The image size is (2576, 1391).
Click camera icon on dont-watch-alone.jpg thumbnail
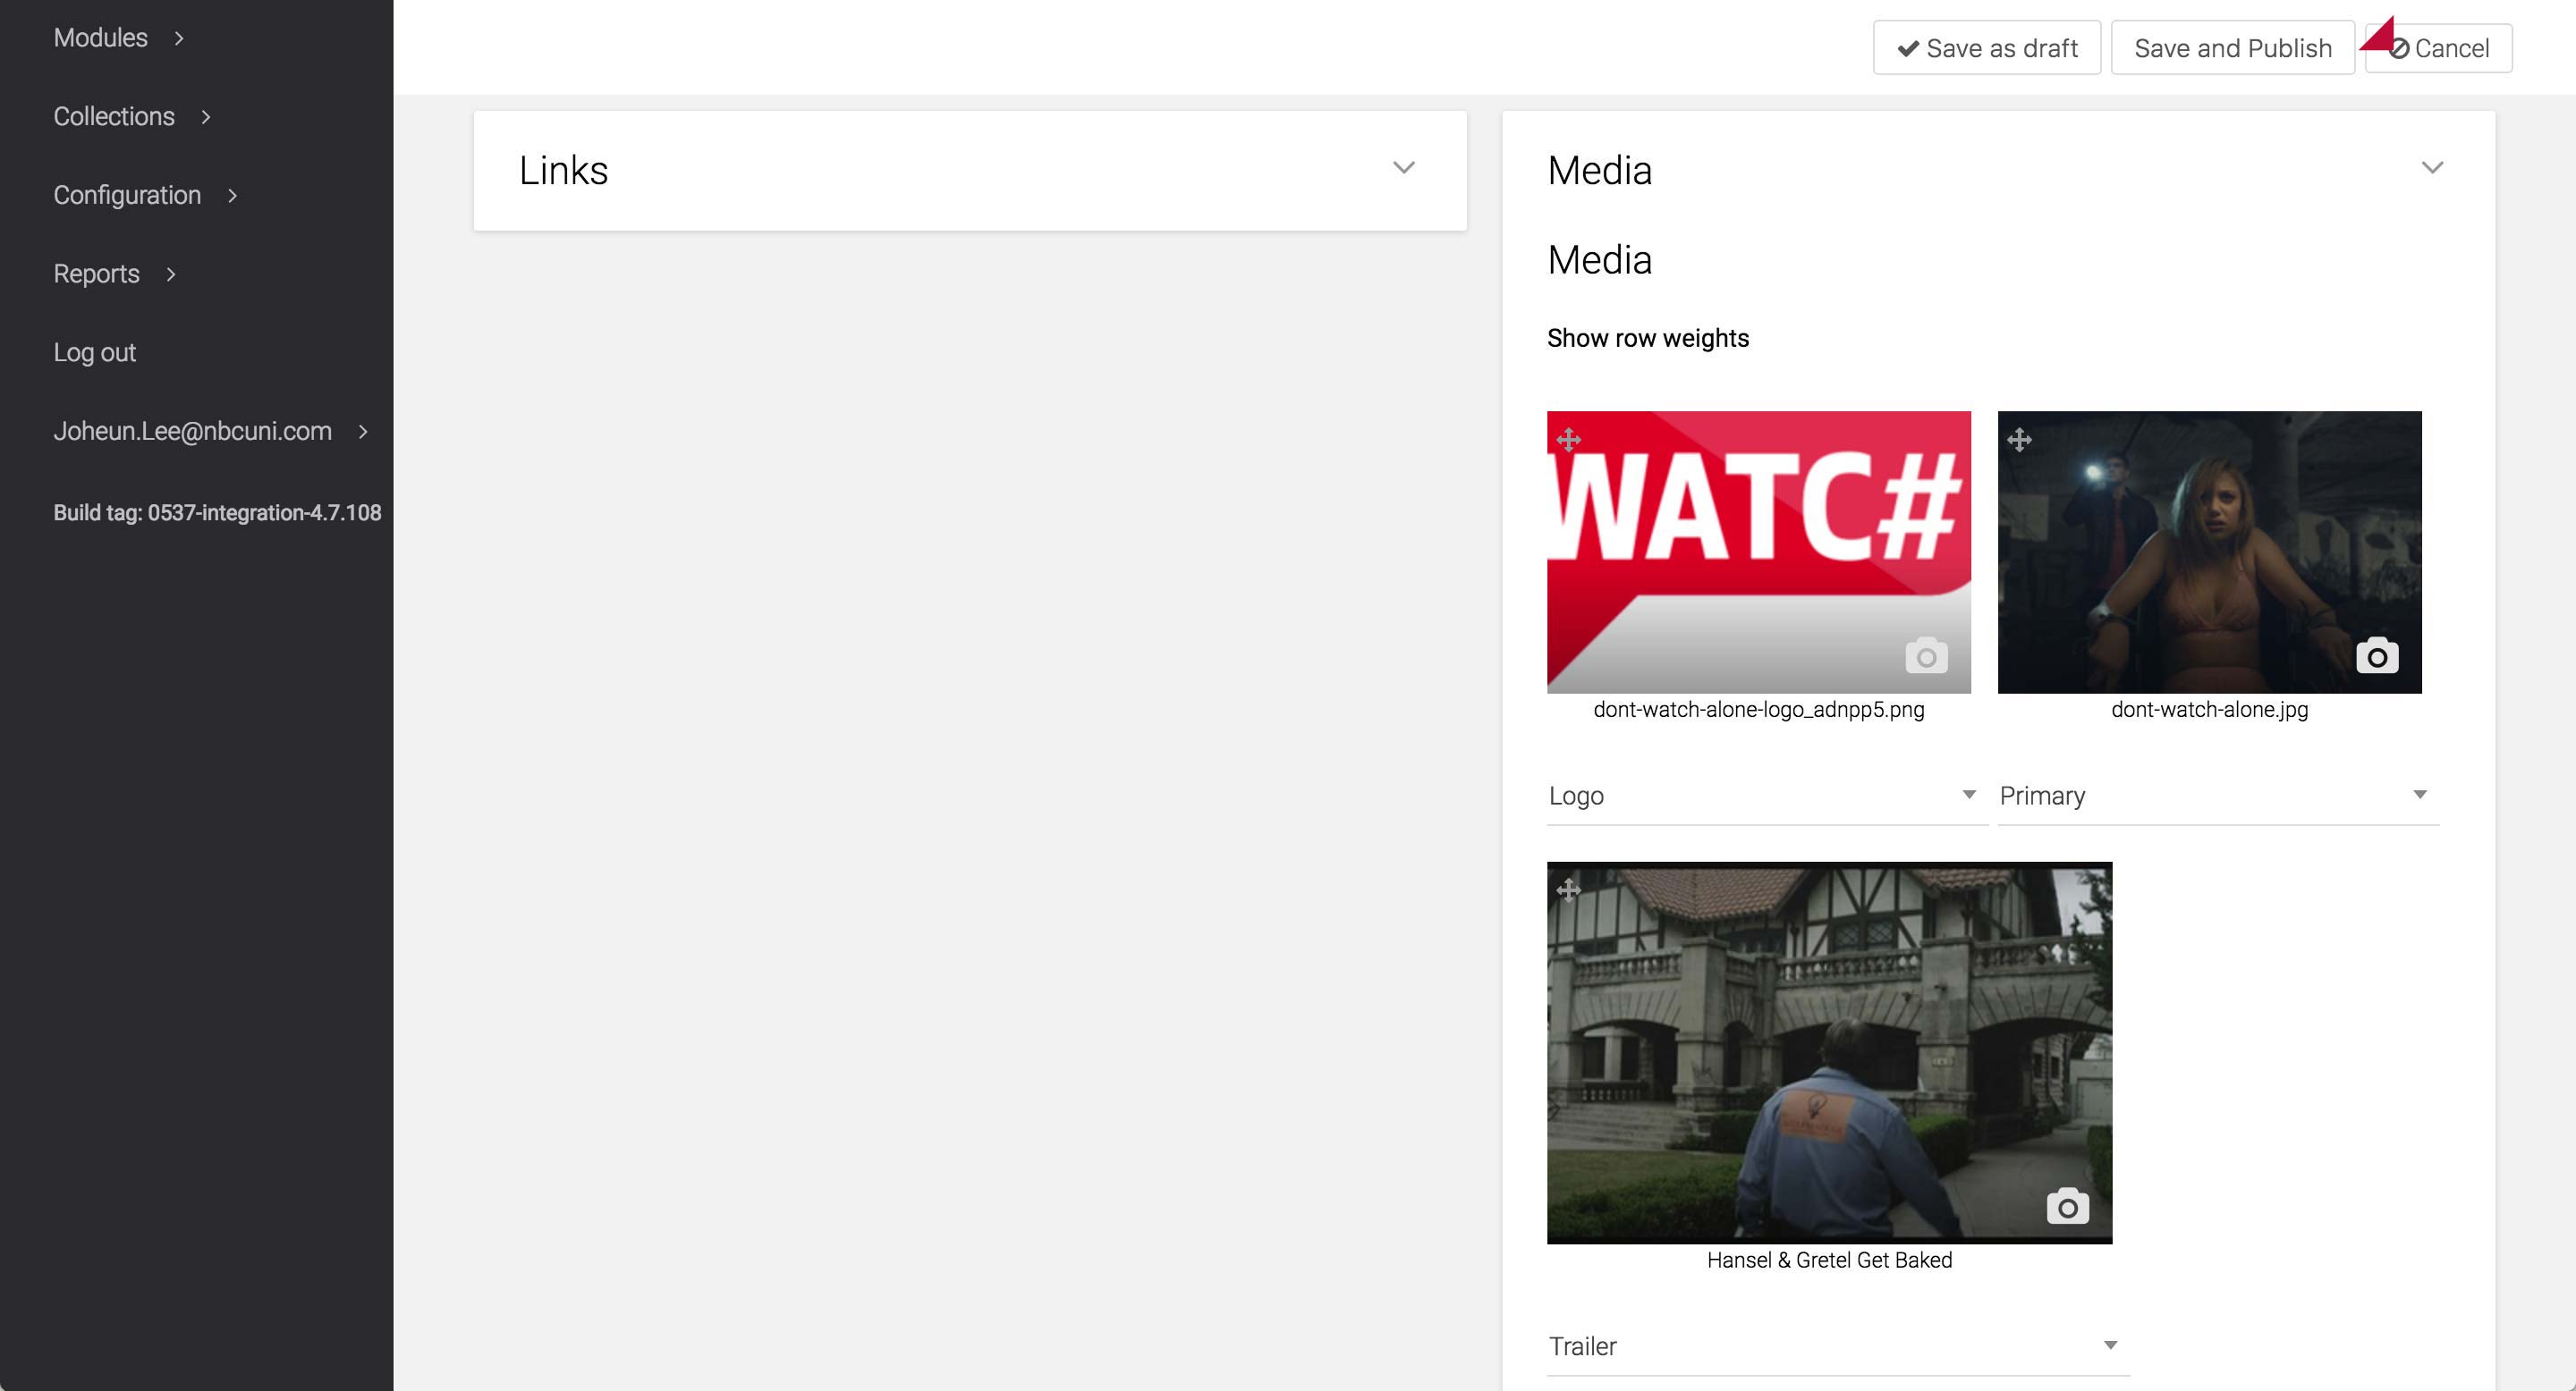[x=2377, y=655]
